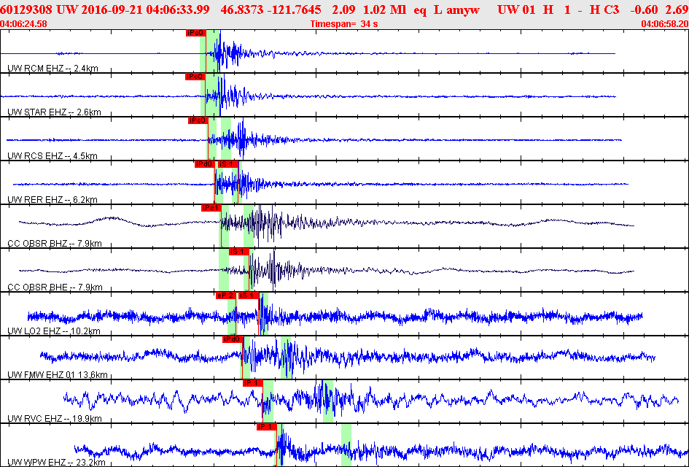This screenshot has width=689, height=467.
Task: Select the iPd0 pick on FMW trace
Action: click(232, 339)
